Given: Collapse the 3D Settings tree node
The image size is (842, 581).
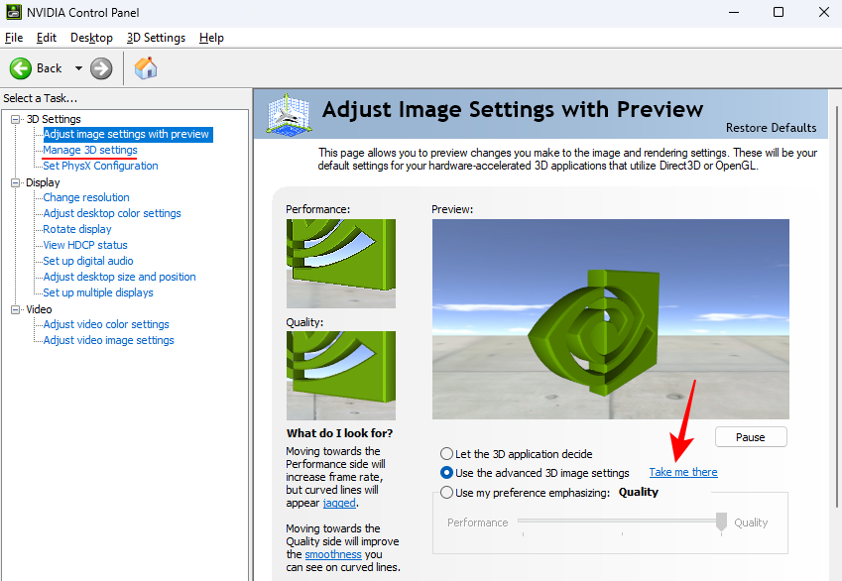Looking at the screenshot, I should pyautogui.click(x=16, y=119).
